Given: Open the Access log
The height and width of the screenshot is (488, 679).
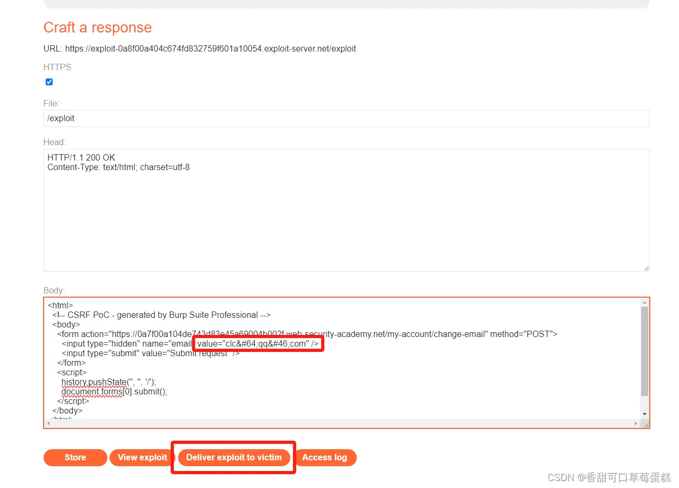Looking at the screenshot, I should click(x=324, y=457).
